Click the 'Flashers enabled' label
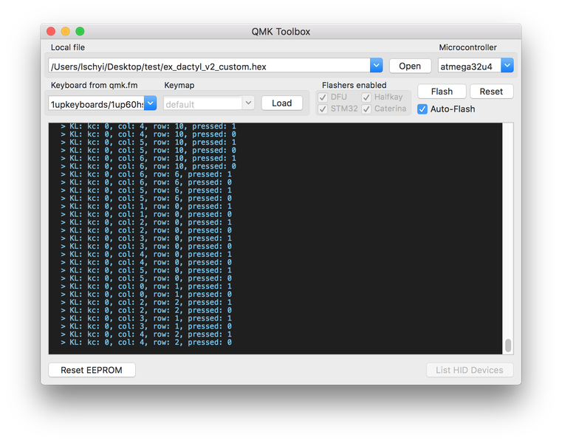The height and width of the screenshot is (443, 562). (354, 86)
